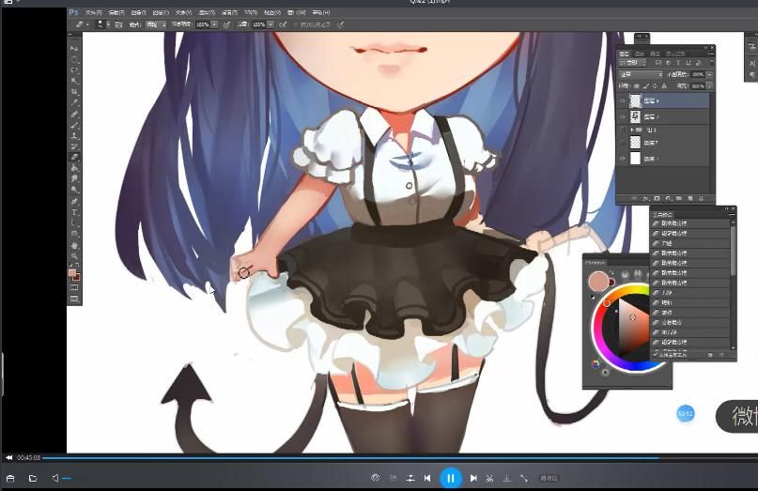
Task: Open the brush panel from options bar
Action: click(x=118, y=24)
